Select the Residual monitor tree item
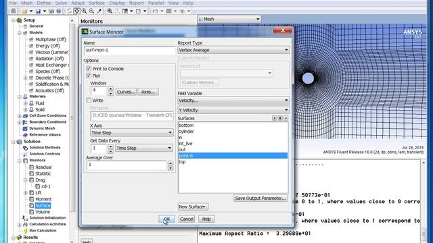The image size is (433, 243). click(x=43, y=167)
